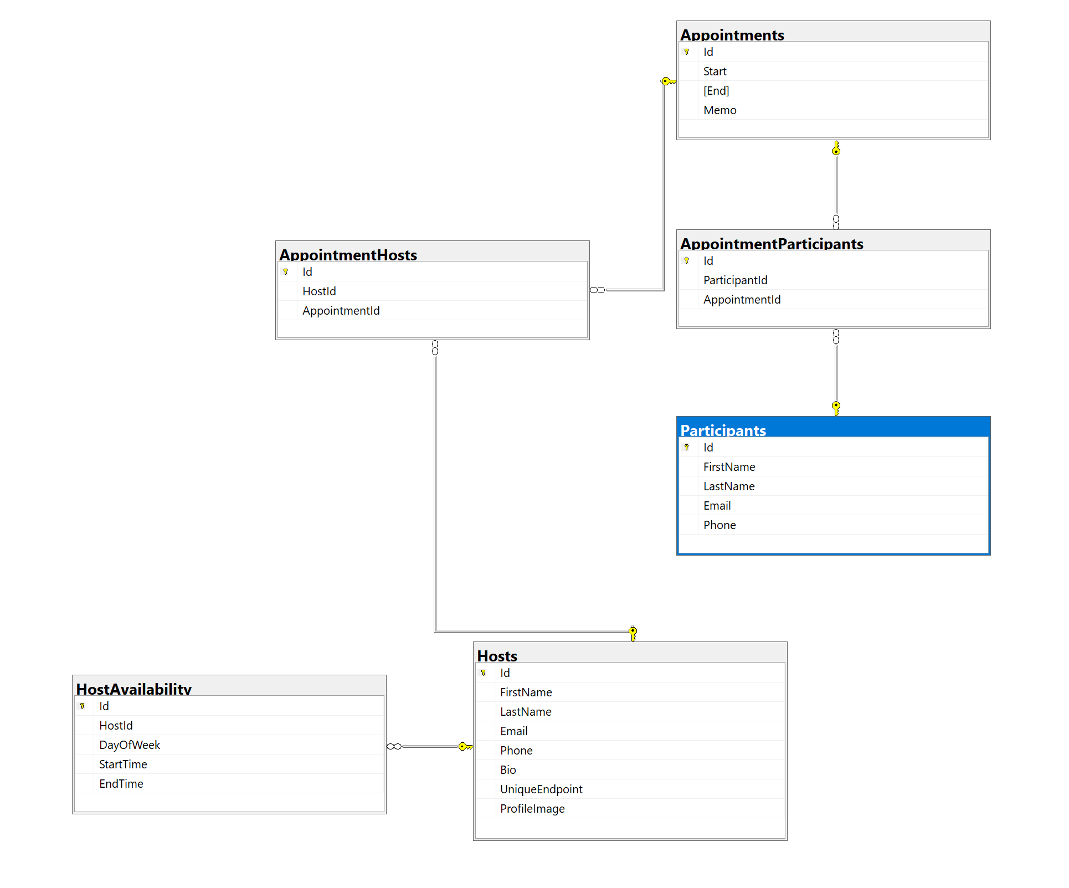Click the ParticipantId column in AppointmentParticipants
The height and width of the screenshot is (888, 1069).
[x=735, y=280]
